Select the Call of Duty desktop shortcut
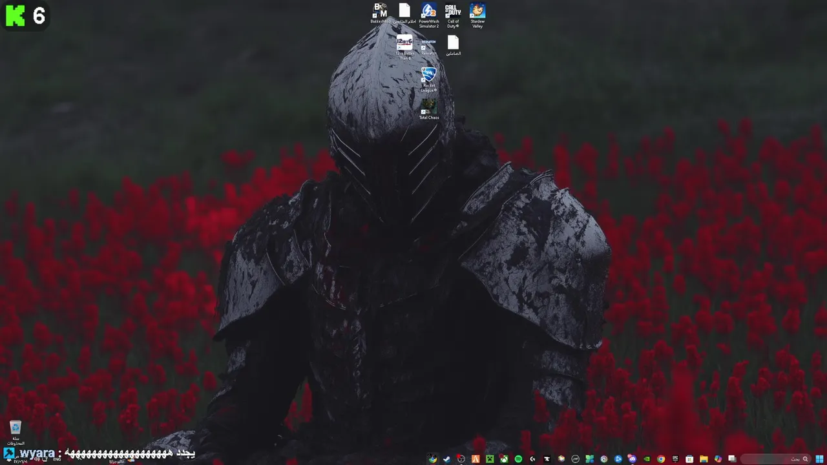827x465 pixels. pos(453,15)
